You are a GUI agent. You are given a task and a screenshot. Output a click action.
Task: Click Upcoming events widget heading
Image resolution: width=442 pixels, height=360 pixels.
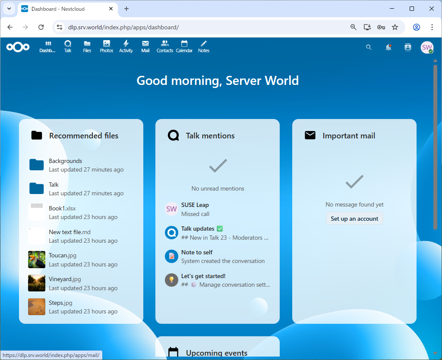point(217,353)
